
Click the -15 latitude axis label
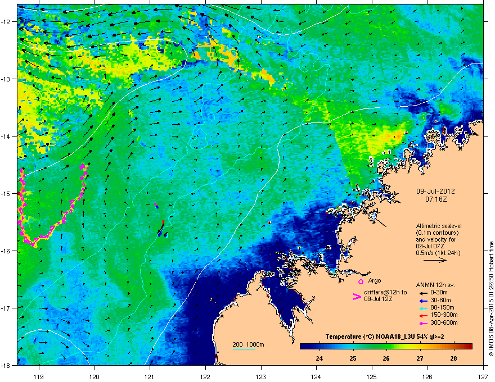point(6,193)
